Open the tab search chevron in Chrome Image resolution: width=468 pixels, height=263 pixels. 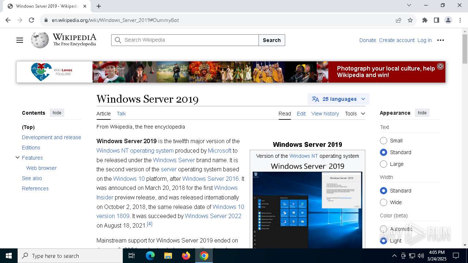409,5
